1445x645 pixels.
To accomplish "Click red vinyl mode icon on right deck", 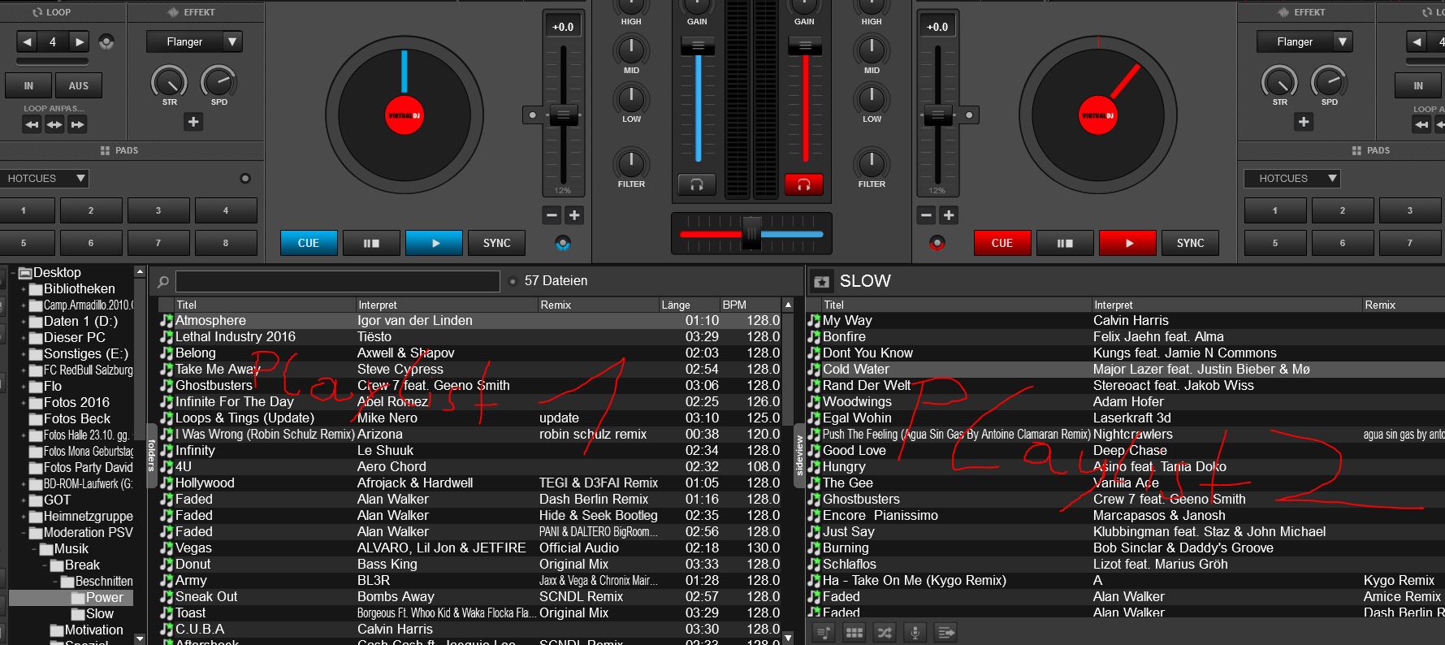I will (x=937, y=243).
